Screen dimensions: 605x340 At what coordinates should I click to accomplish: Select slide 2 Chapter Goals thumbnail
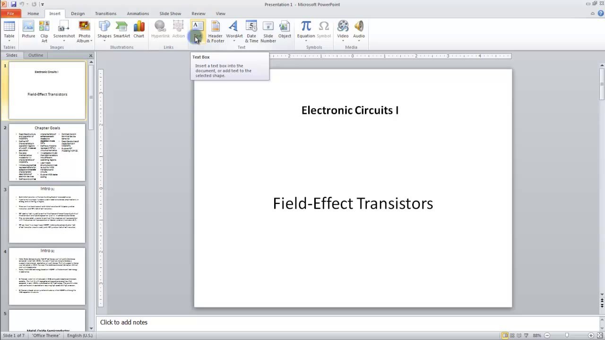(x=47, y=153)
